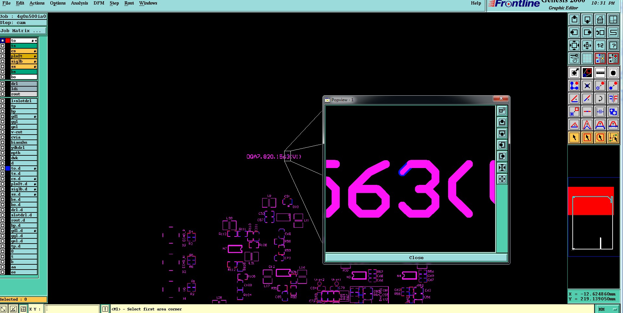Select the ydkdrl layer row

click(24, 148)
